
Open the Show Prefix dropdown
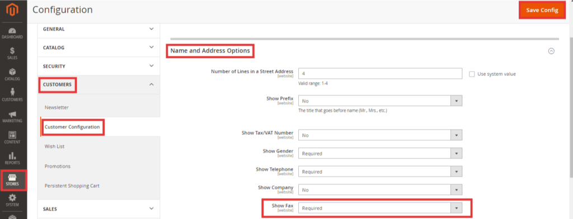pyautogui.click(x=380, y=101)
